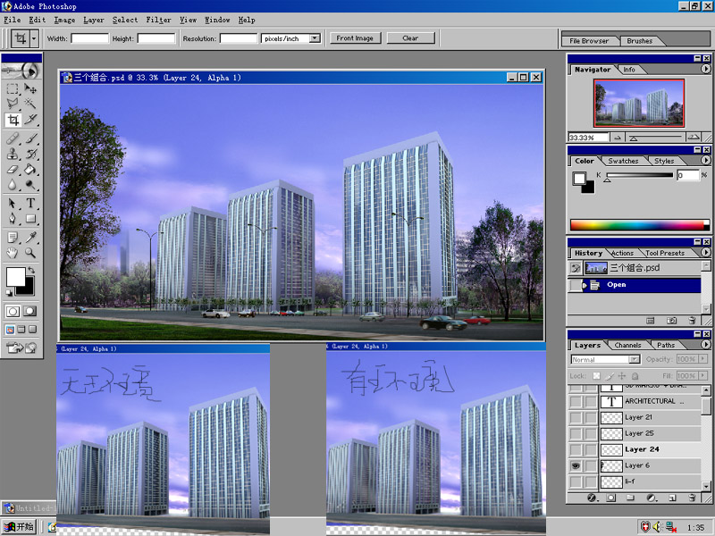Screen dimensions: 715x536
Task: Show Layer 21 via visibility box
Action: tap(576, 417)
